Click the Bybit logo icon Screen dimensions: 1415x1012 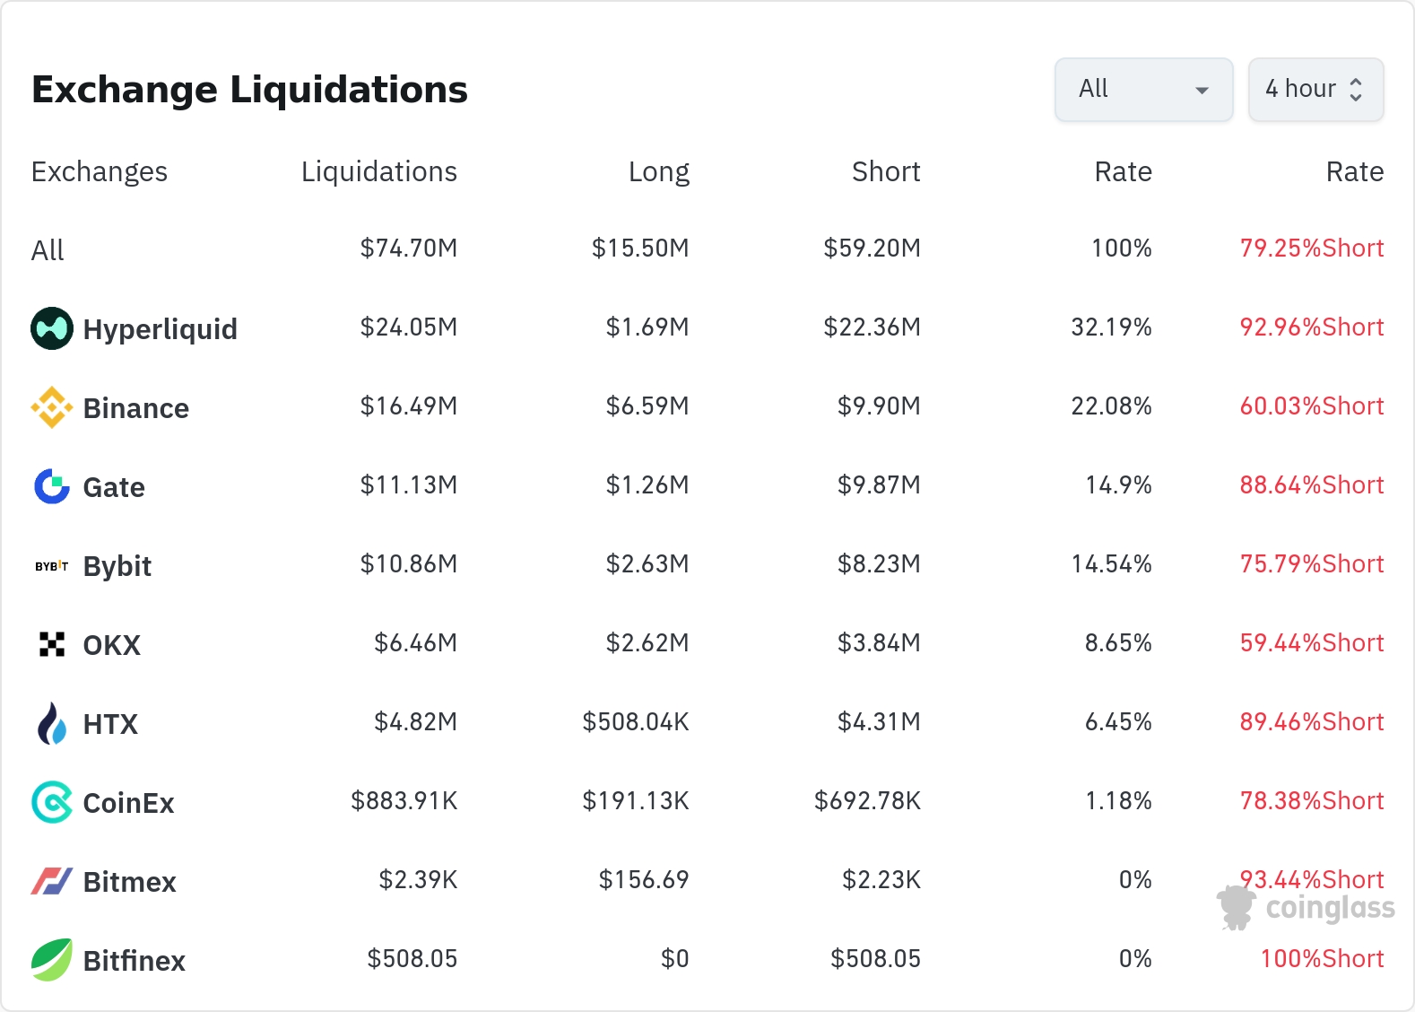(x=52, y=566)
